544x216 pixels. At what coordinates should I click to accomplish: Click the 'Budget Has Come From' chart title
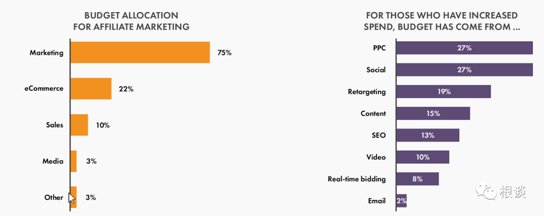coord(442,21)
